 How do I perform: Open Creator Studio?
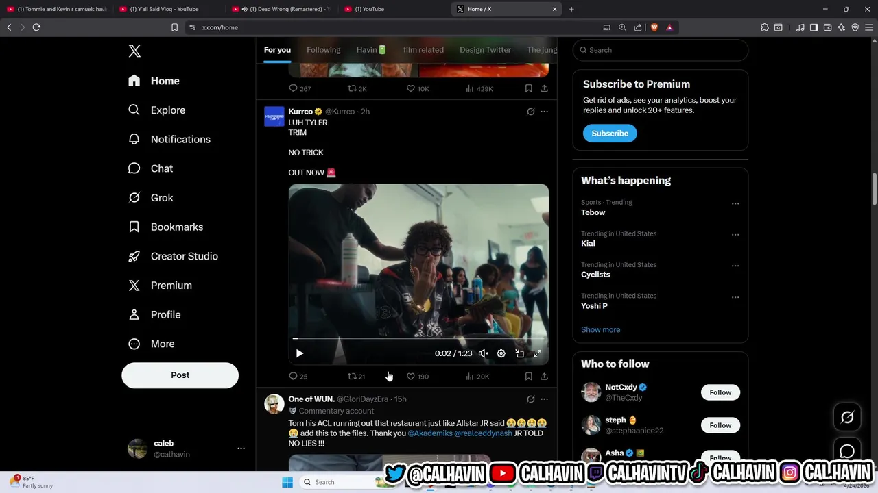coord(174,256)
